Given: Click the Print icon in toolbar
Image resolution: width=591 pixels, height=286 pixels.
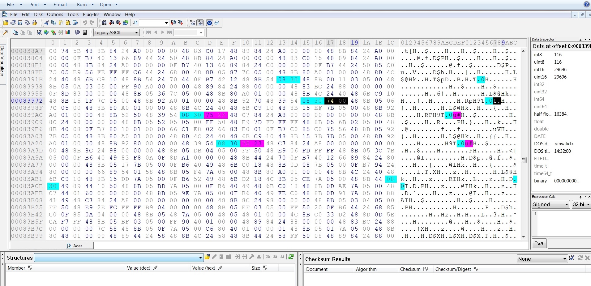Looking at the screenshot, I should 27,23.
